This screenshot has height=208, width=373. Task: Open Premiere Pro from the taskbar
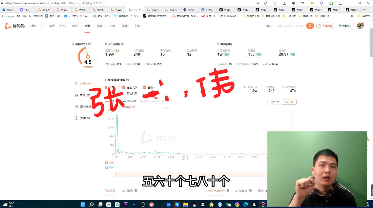[125, 205]
